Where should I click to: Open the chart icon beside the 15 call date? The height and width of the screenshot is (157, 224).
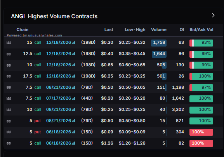click(73, 43)
